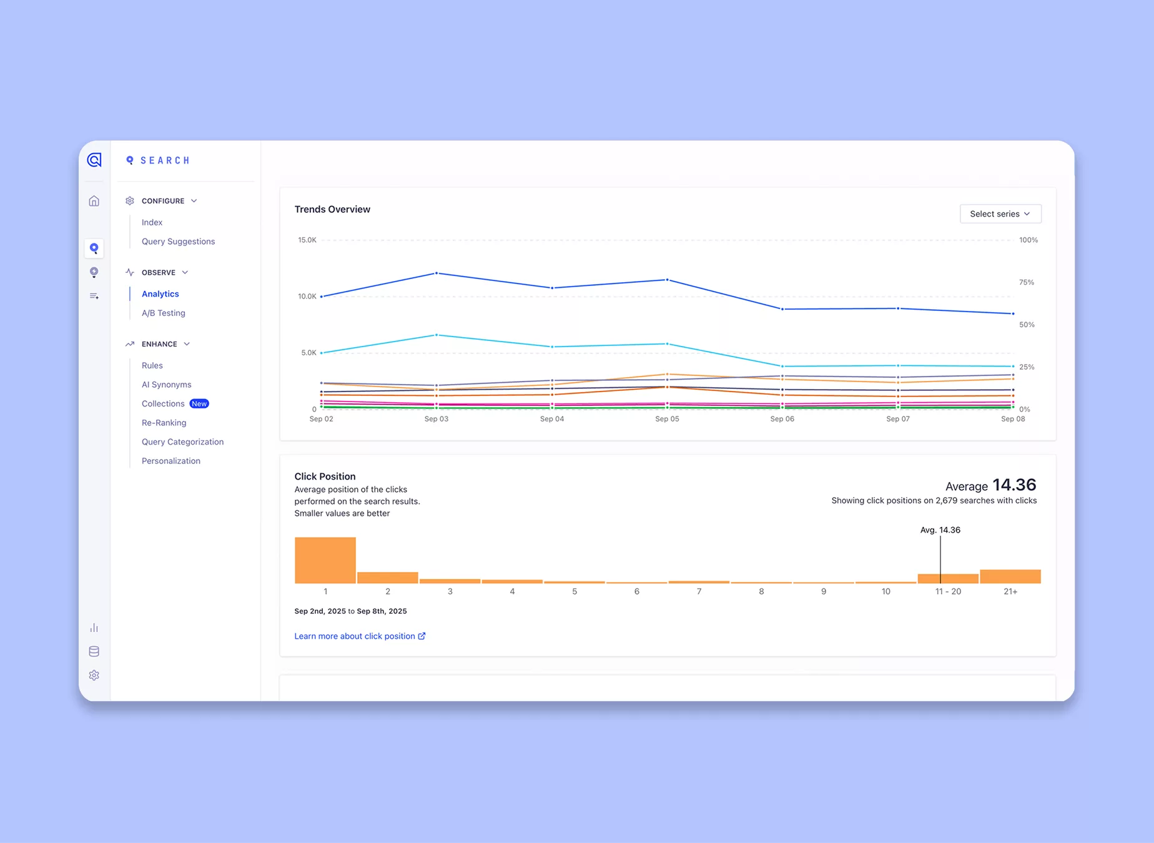
Task: Open the Select series dropdown
Action: point(1000,214)
